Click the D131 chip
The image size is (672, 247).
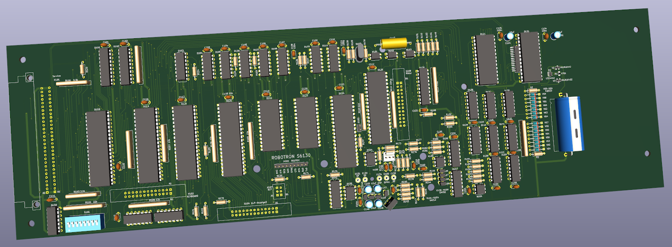click(x=530, y=57)
